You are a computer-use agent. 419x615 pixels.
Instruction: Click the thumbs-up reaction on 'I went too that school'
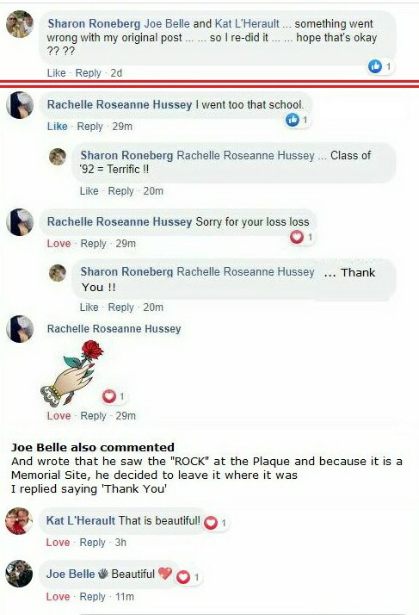(x=293, y=120)
